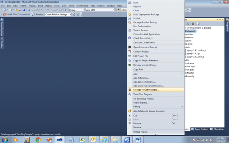
Task: Click View Class Diagram icon
Action: click(130, 94)
